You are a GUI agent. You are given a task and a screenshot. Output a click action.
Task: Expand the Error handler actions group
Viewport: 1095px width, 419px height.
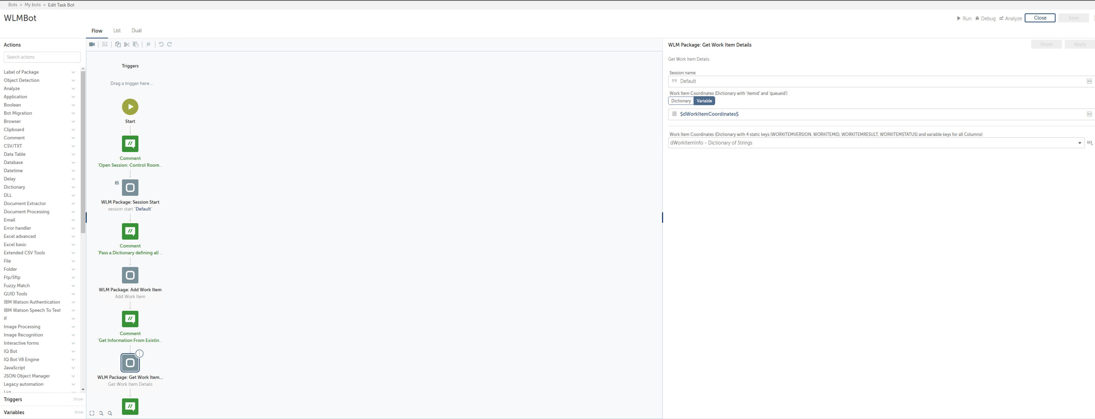coord(39,228)
